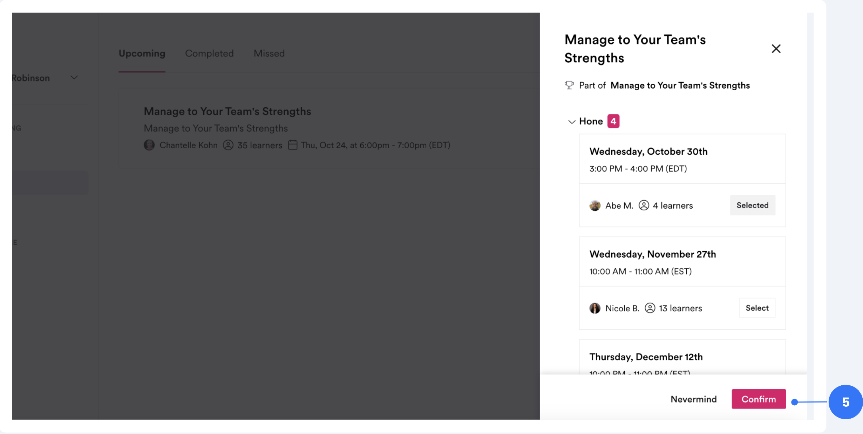Image resolution: width=863 pixels, height=434 pixels.
Task: Click learners icon beside 35 learners
Action: pyautogui.click(x=228, y=145)
